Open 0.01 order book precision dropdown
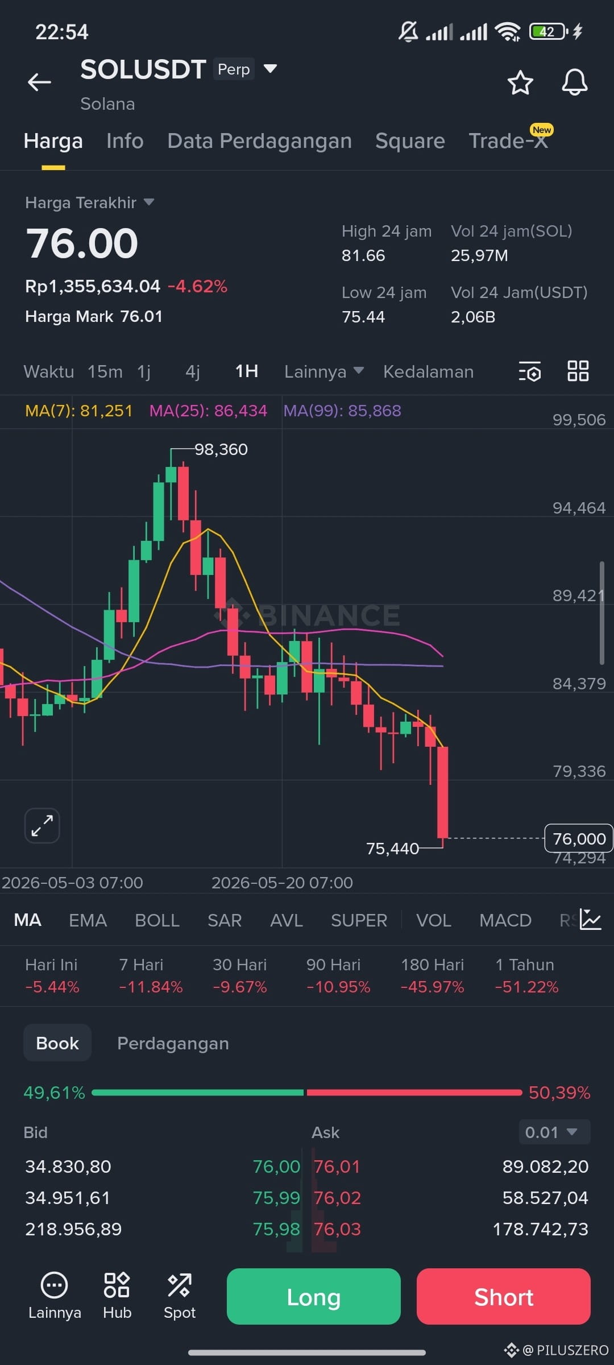The width and height of the screenshot is (614, 1365). click(554, 1132)
